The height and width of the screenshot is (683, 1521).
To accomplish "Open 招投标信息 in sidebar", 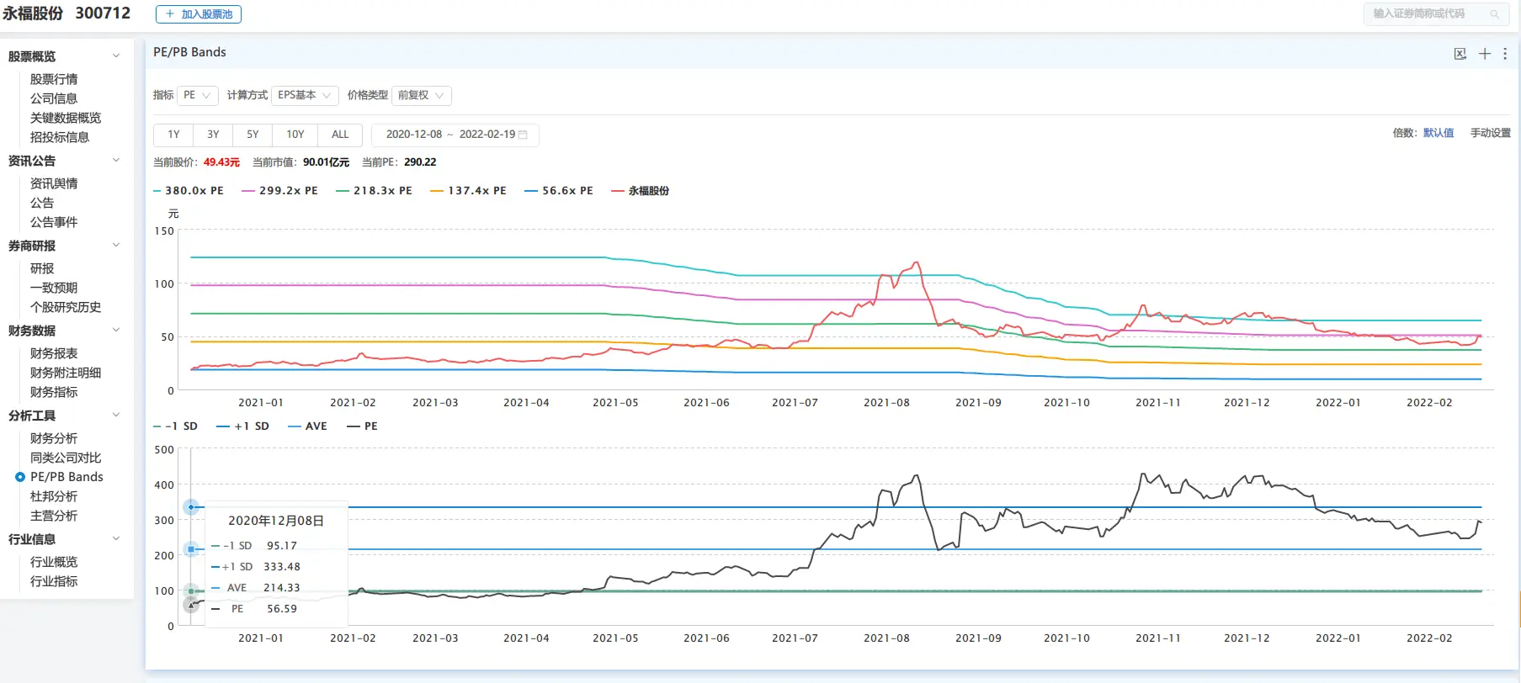I will [x=60, y=137].
